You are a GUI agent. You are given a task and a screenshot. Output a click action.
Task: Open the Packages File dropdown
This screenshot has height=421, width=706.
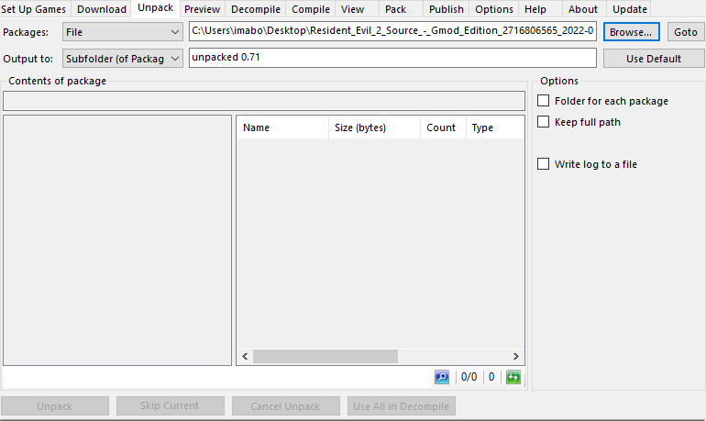123,32
